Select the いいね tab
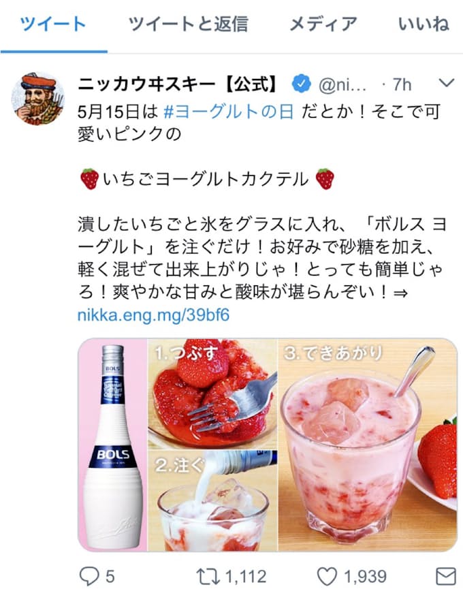 [424, 24]
